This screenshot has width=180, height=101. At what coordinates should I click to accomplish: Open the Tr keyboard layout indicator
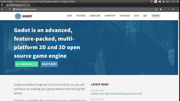pyautogui.click(x=156, y=2)
